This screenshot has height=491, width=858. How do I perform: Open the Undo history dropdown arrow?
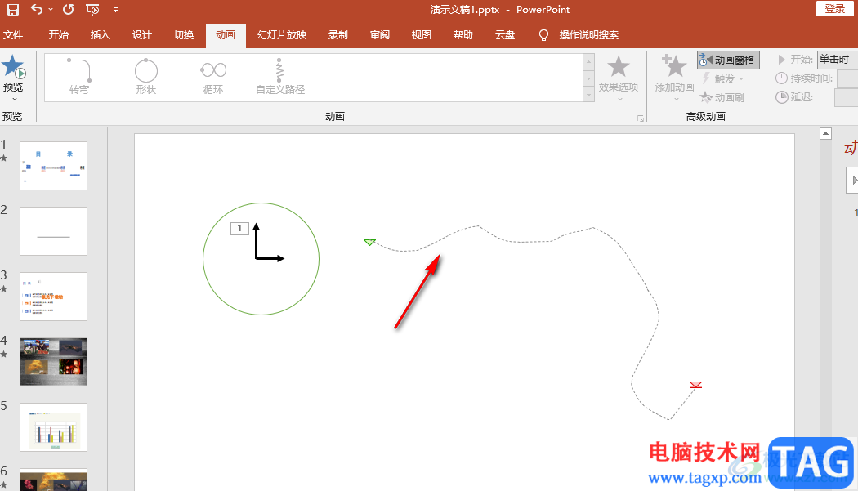pyautogui.click(x=51, y=9)
